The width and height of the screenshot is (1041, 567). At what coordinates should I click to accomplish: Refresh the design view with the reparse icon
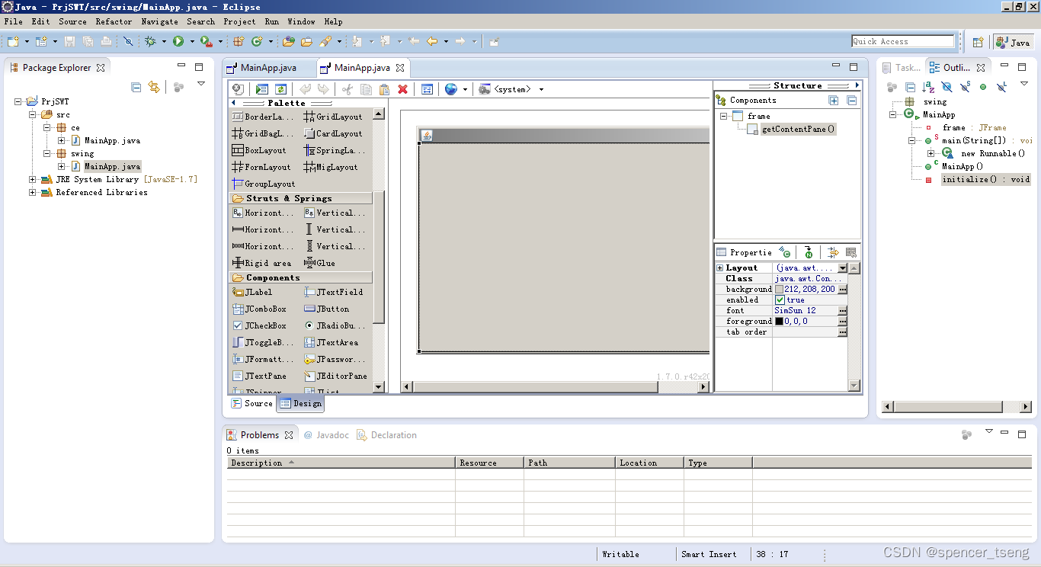pyautogui.click(x=281, y=89)
